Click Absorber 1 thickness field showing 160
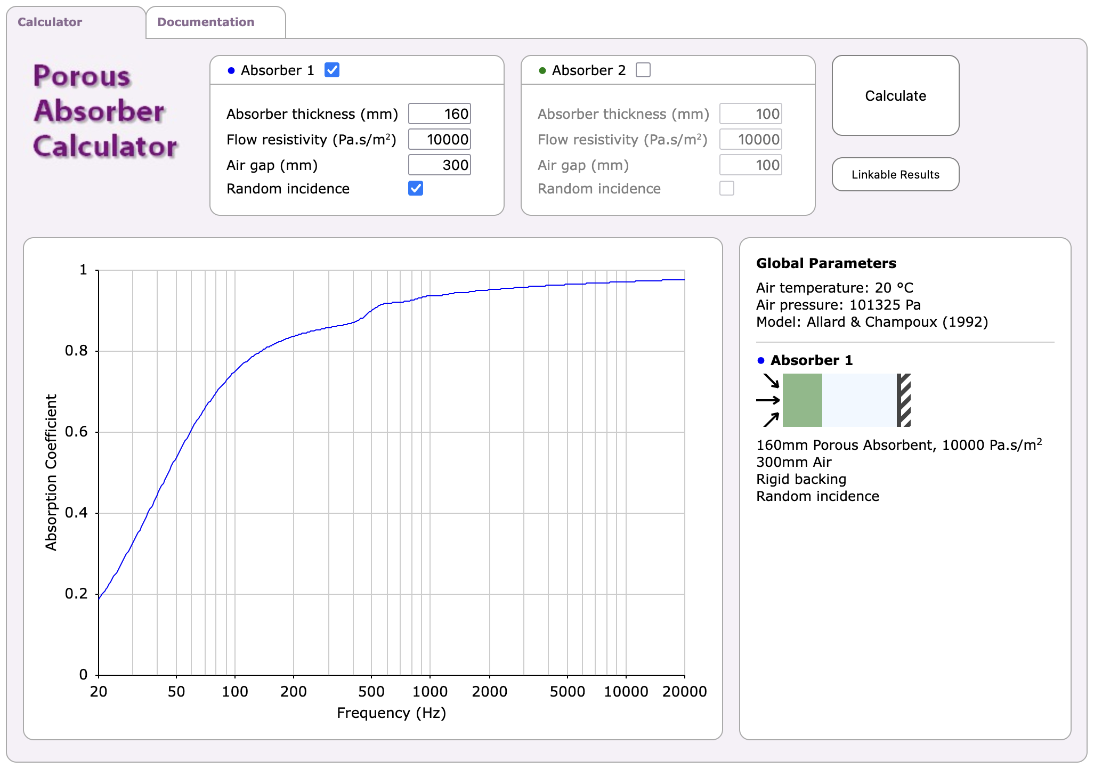Screen dimensions: 1094x768 click(x=440, y=114)
